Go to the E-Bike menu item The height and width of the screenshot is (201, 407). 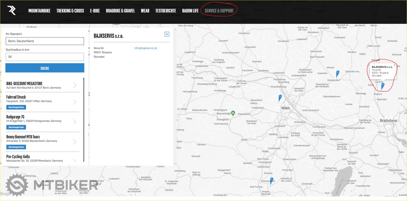[95, 11]
